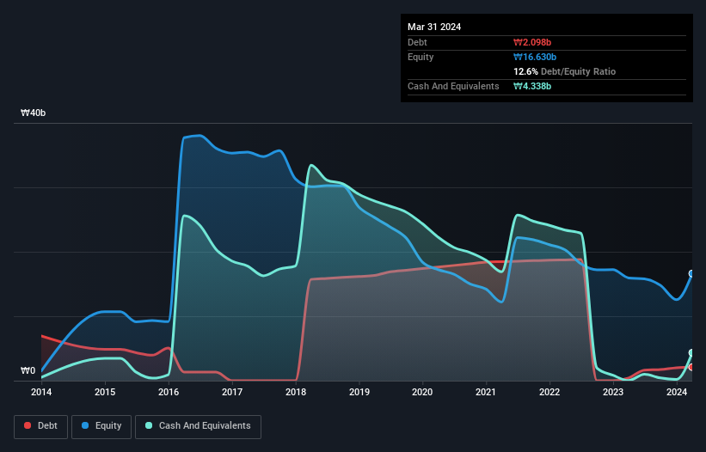Click the Debt data point marker at chart end

click(691, 367)
